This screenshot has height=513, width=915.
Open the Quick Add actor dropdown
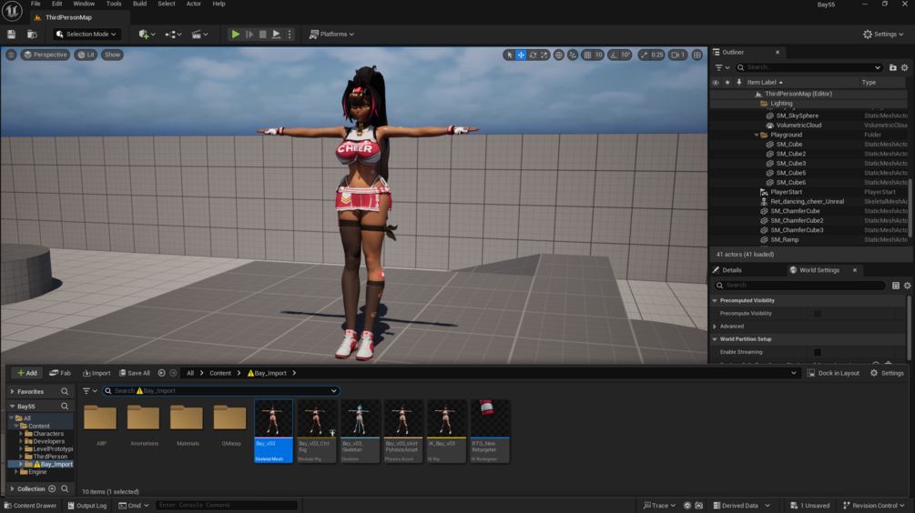coord(147,35)
